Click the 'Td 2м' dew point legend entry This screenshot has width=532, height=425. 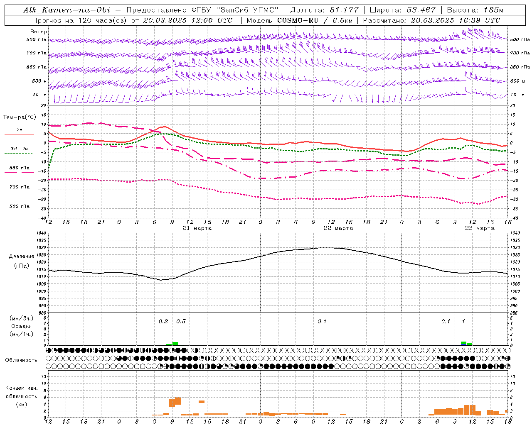click(19, 149)
